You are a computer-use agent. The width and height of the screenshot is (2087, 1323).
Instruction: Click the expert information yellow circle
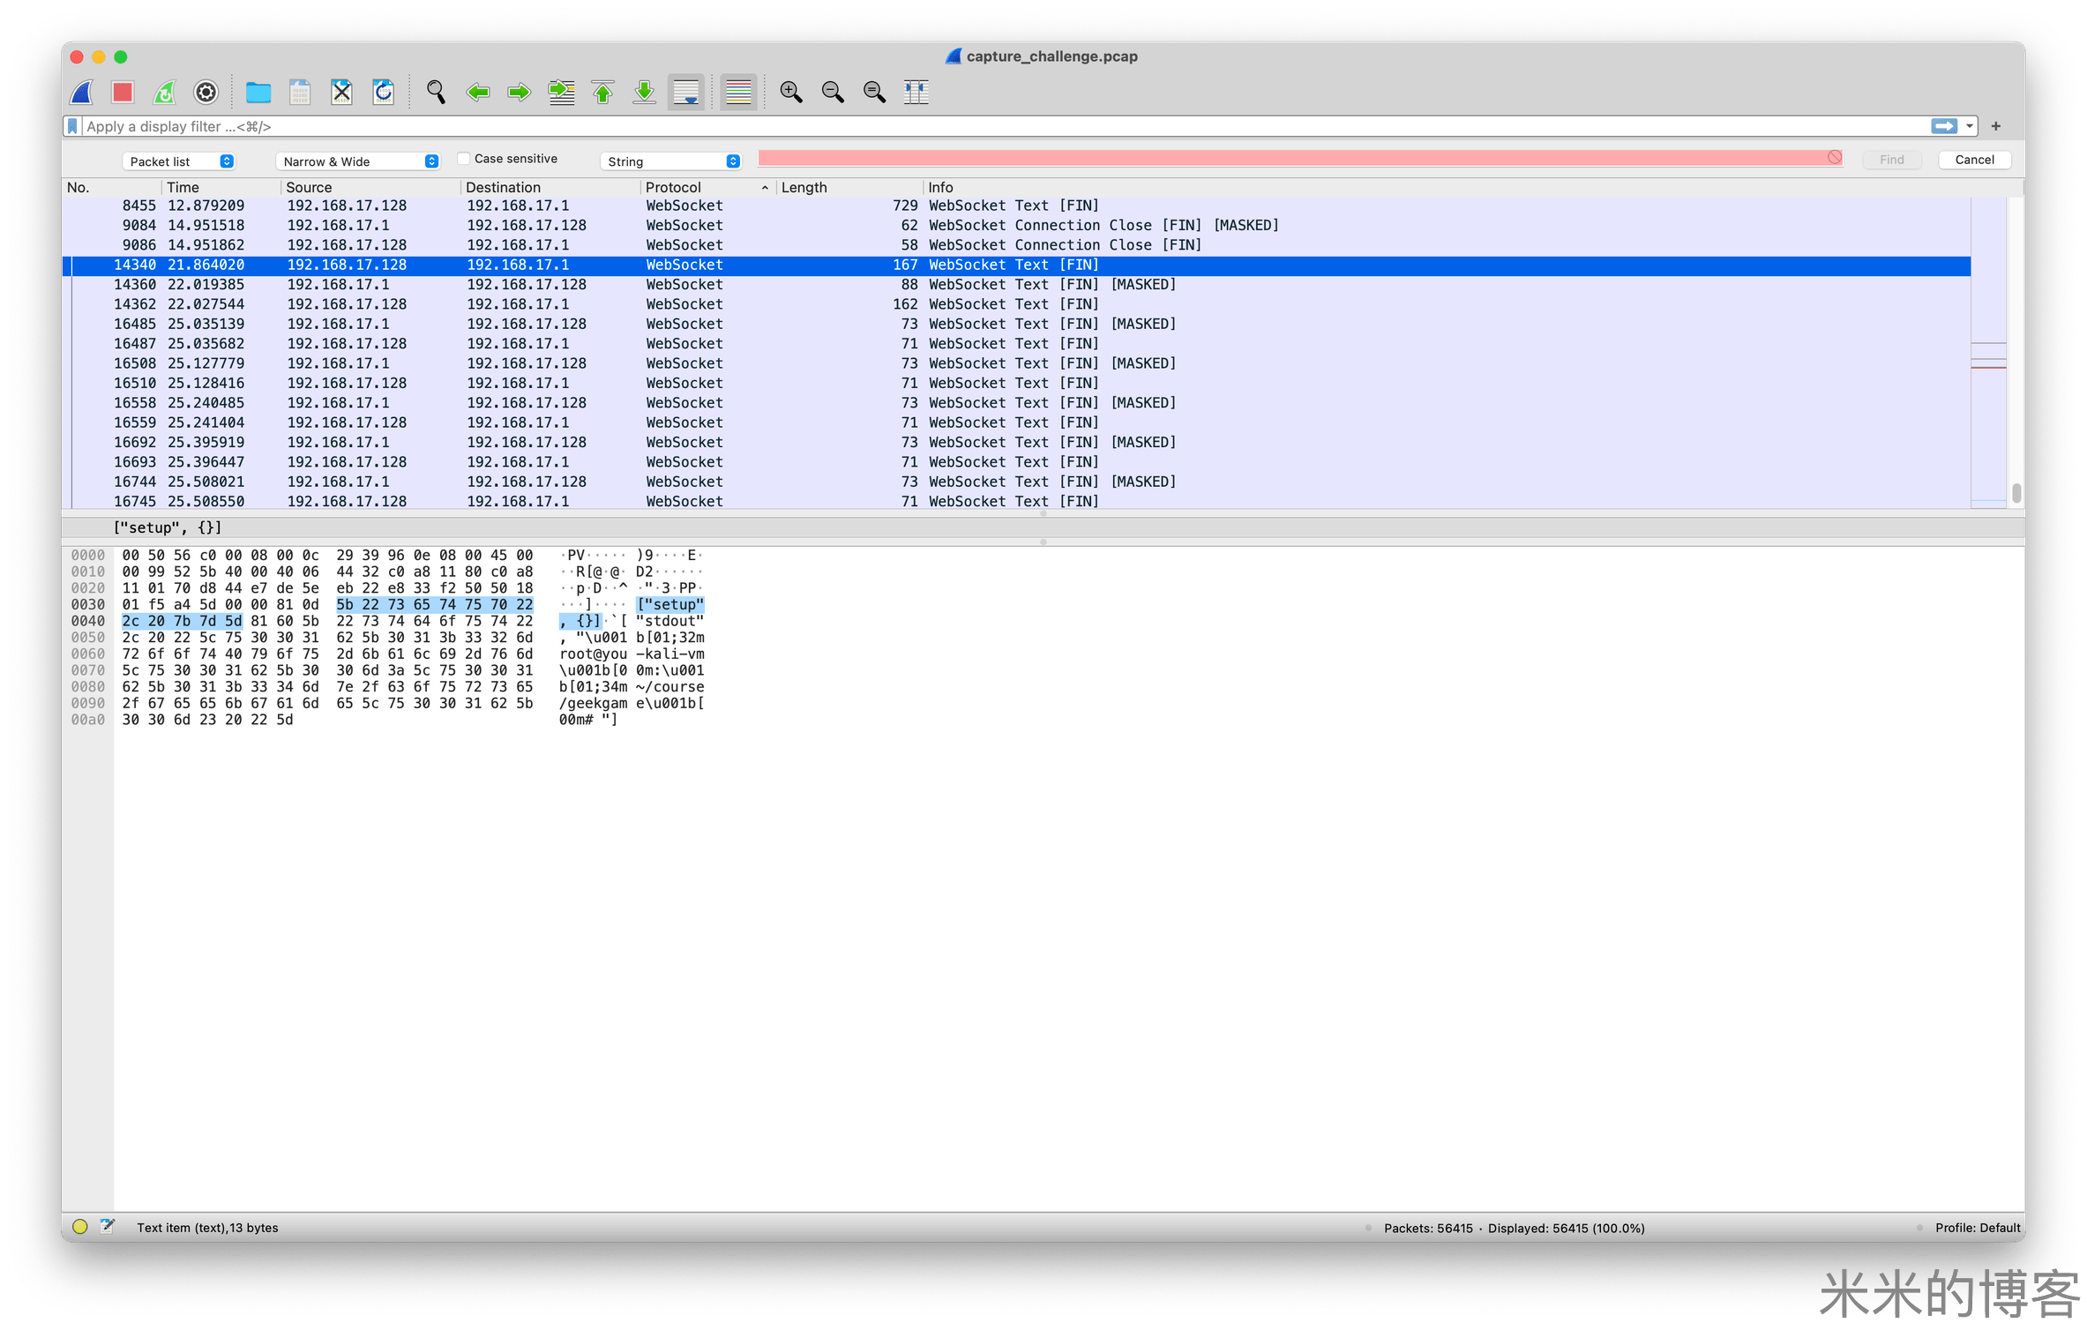pyautogui.click(x=80, y=1227)
